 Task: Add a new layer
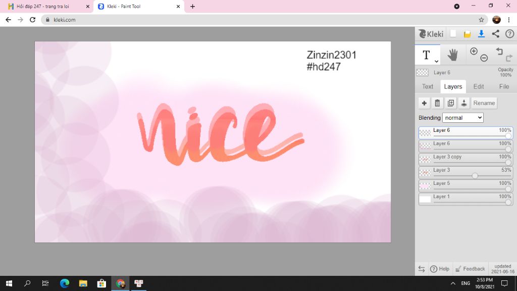tap(424, 103)
